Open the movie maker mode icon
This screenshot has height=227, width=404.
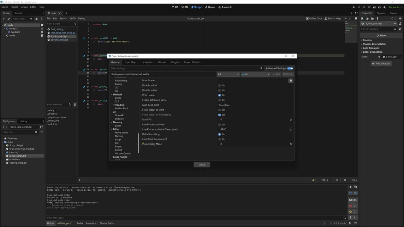[x=384, y=7]
